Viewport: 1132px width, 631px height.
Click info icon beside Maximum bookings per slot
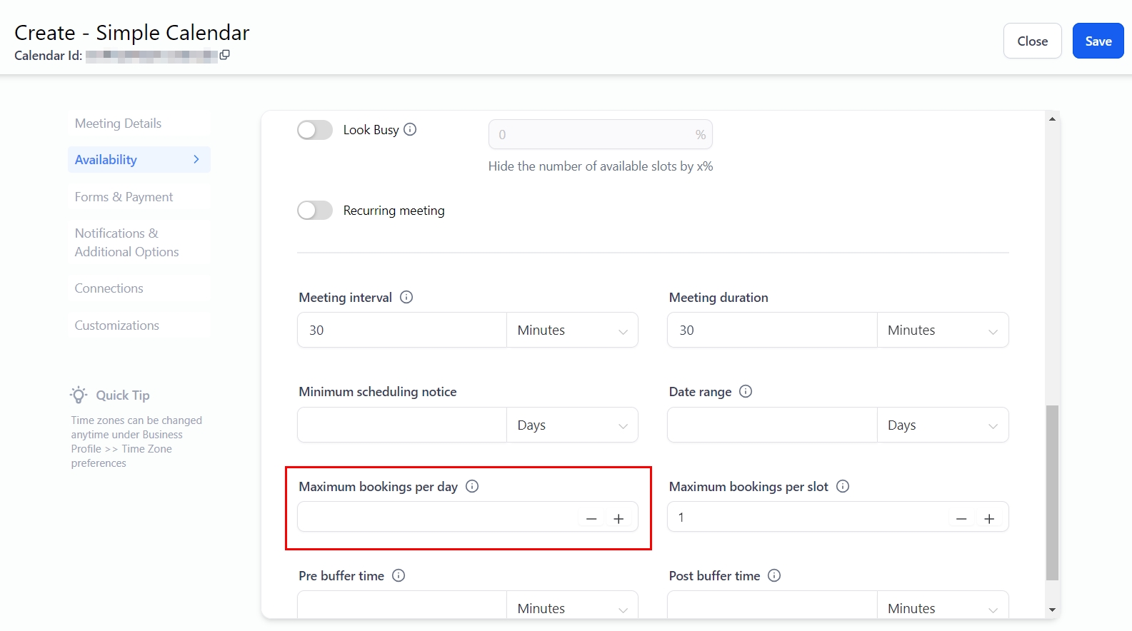tap(843, 486)
